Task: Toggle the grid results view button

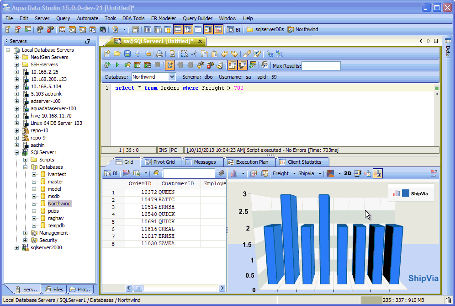Action: [x=232, y=65]
